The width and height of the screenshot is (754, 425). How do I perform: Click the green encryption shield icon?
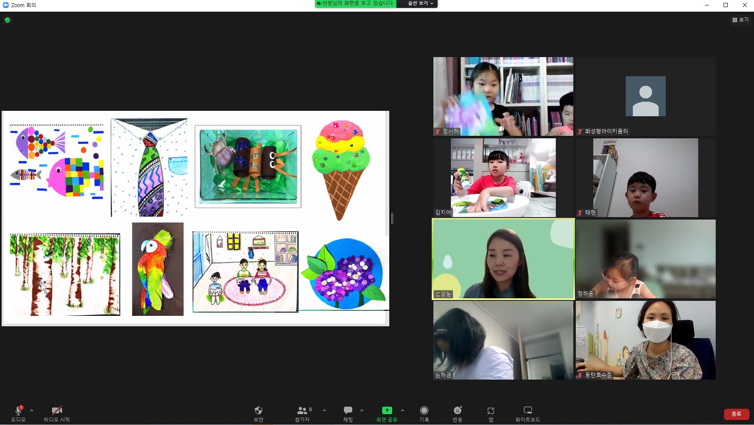click(7, 20)
